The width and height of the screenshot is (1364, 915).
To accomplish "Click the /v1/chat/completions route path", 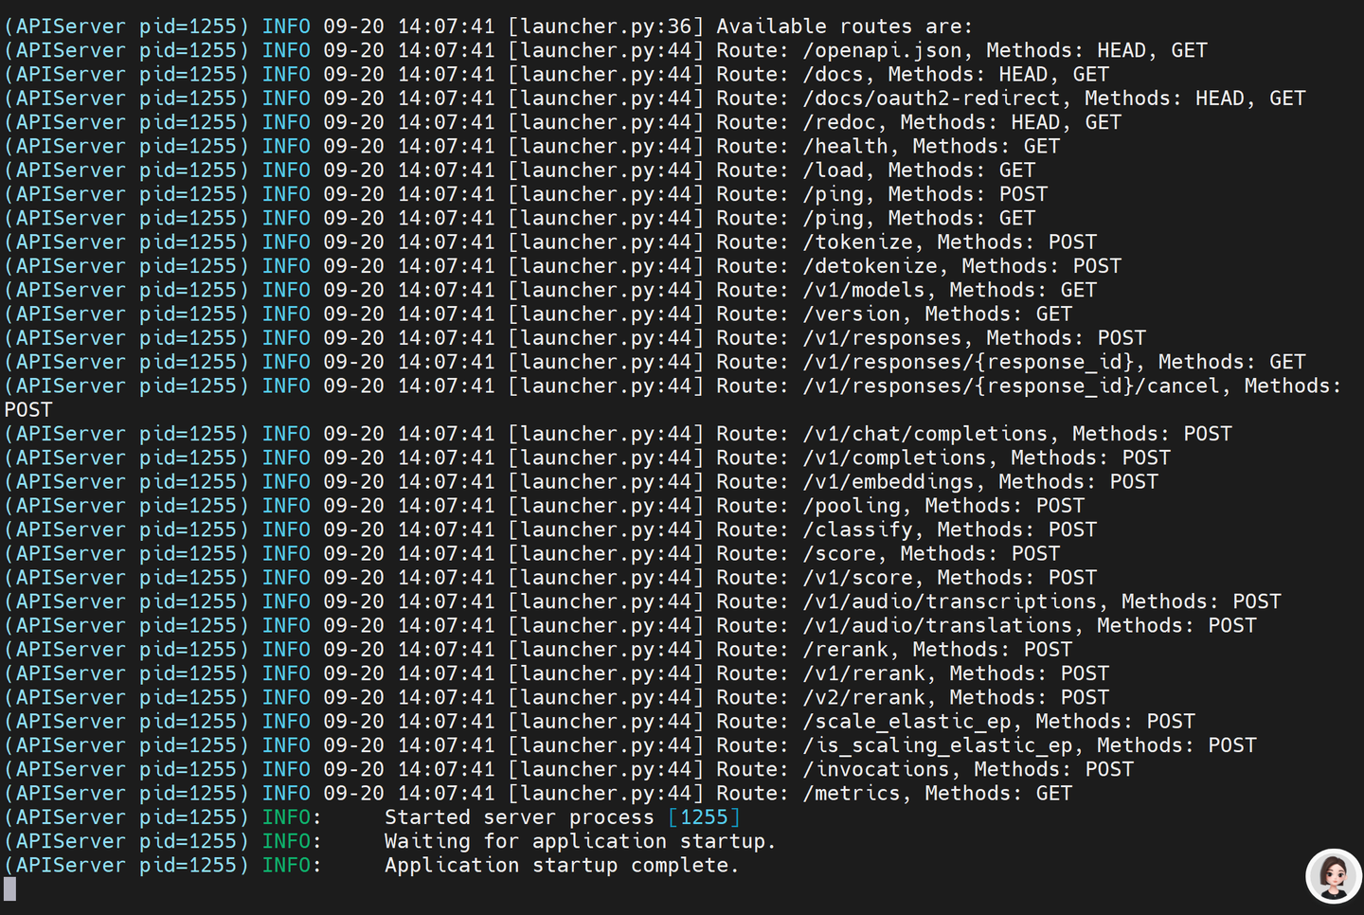I will [x=924, y=434].
